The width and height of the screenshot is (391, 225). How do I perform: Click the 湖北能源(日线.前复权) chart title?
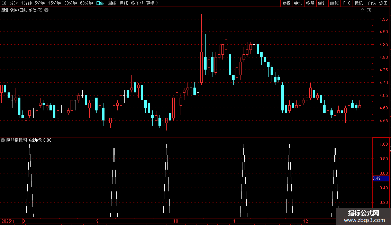pyautogui.click(x=22, y=10)
